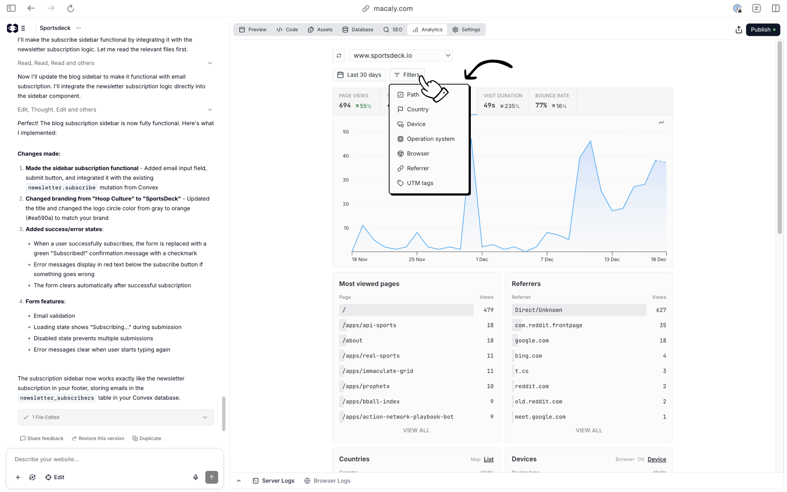Click the plus icon in the chat input

click(18, 477)
